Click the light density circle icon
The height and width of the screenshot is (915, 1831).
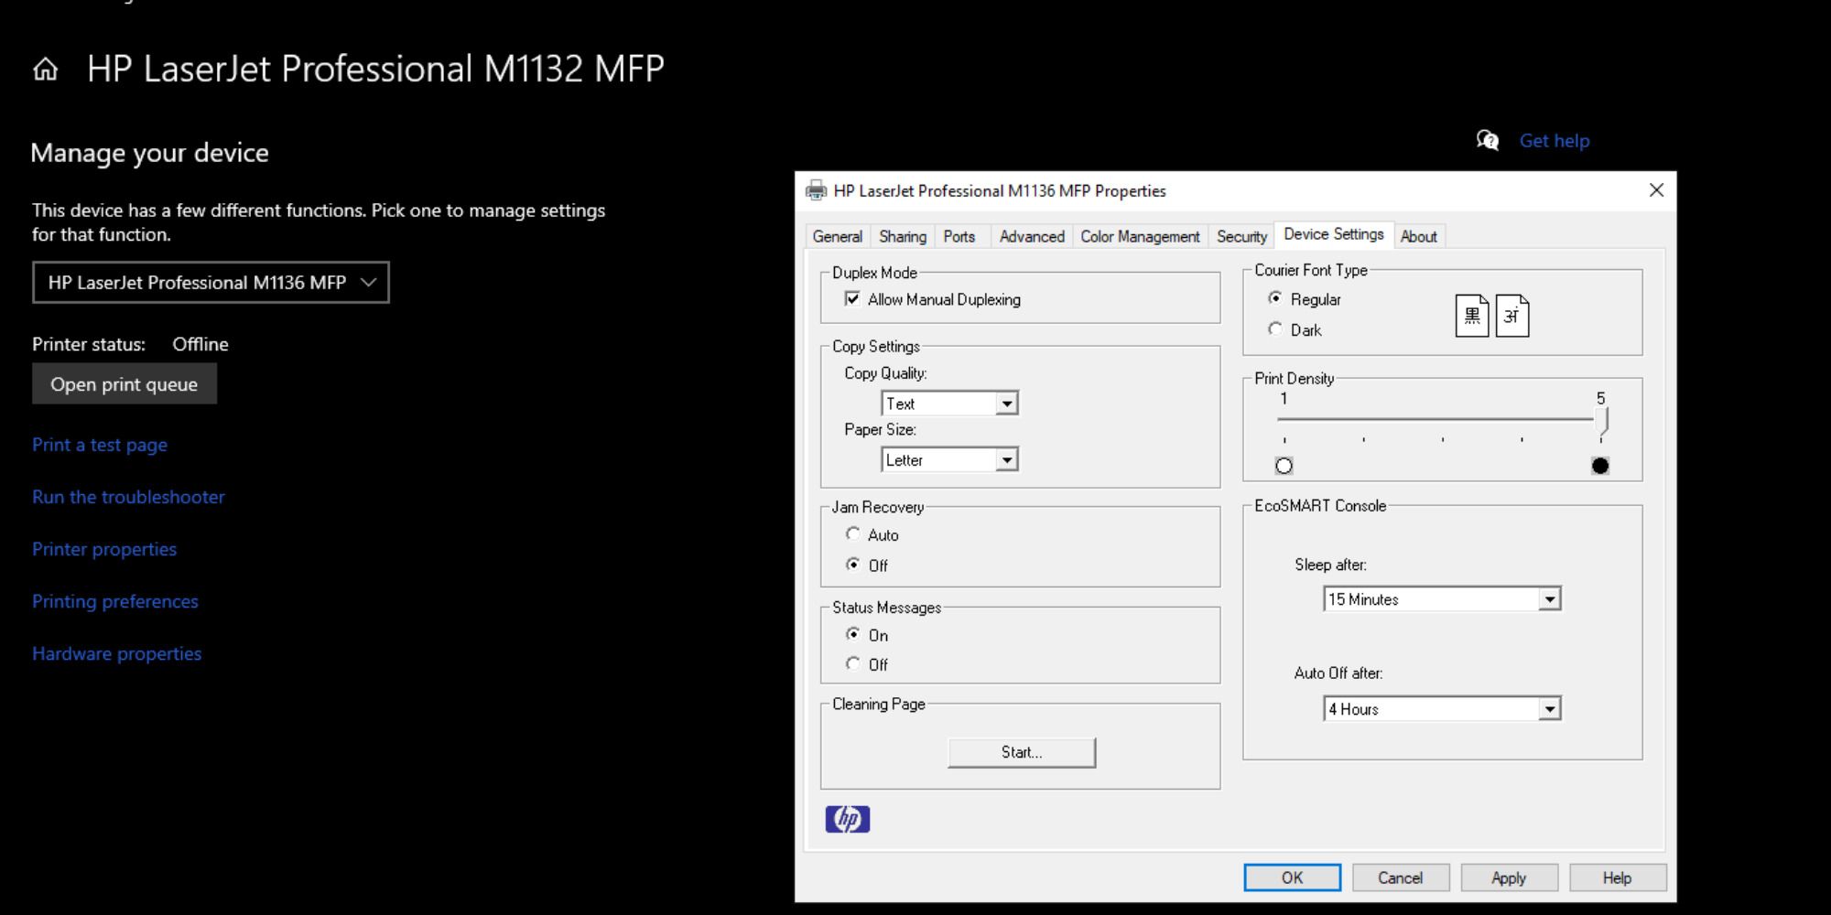click(1284, 466)
